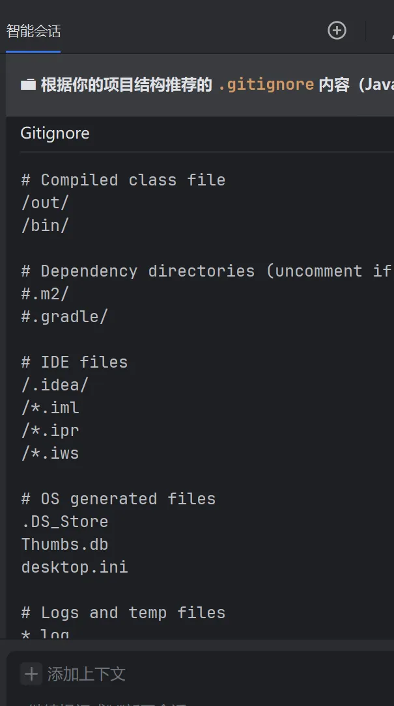Screen dimensions: 394x706
Task: Click the '# IDE files' comment line
Action: coord(74,362)
